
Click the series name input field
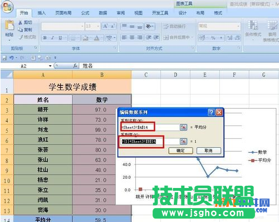tap(150, 127)
